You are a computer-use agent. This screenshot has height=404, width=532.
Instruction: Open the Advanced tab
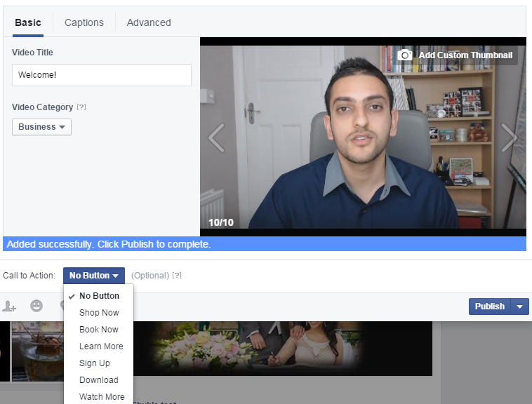pyautogui.click(x=149, y=22)
